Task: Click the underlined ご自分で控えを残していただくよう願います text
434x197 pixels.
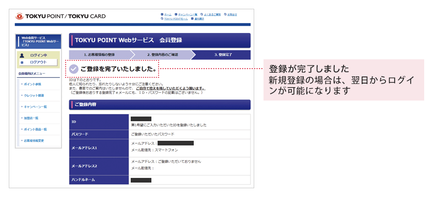Action: (x=171, y=88)
